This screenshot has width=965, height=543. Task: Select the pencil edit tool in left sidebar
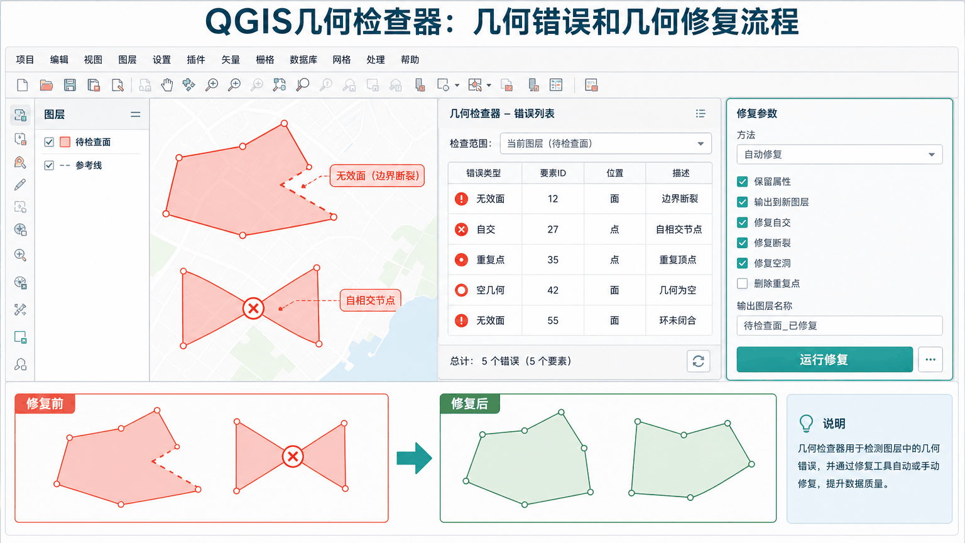point(20,185)
